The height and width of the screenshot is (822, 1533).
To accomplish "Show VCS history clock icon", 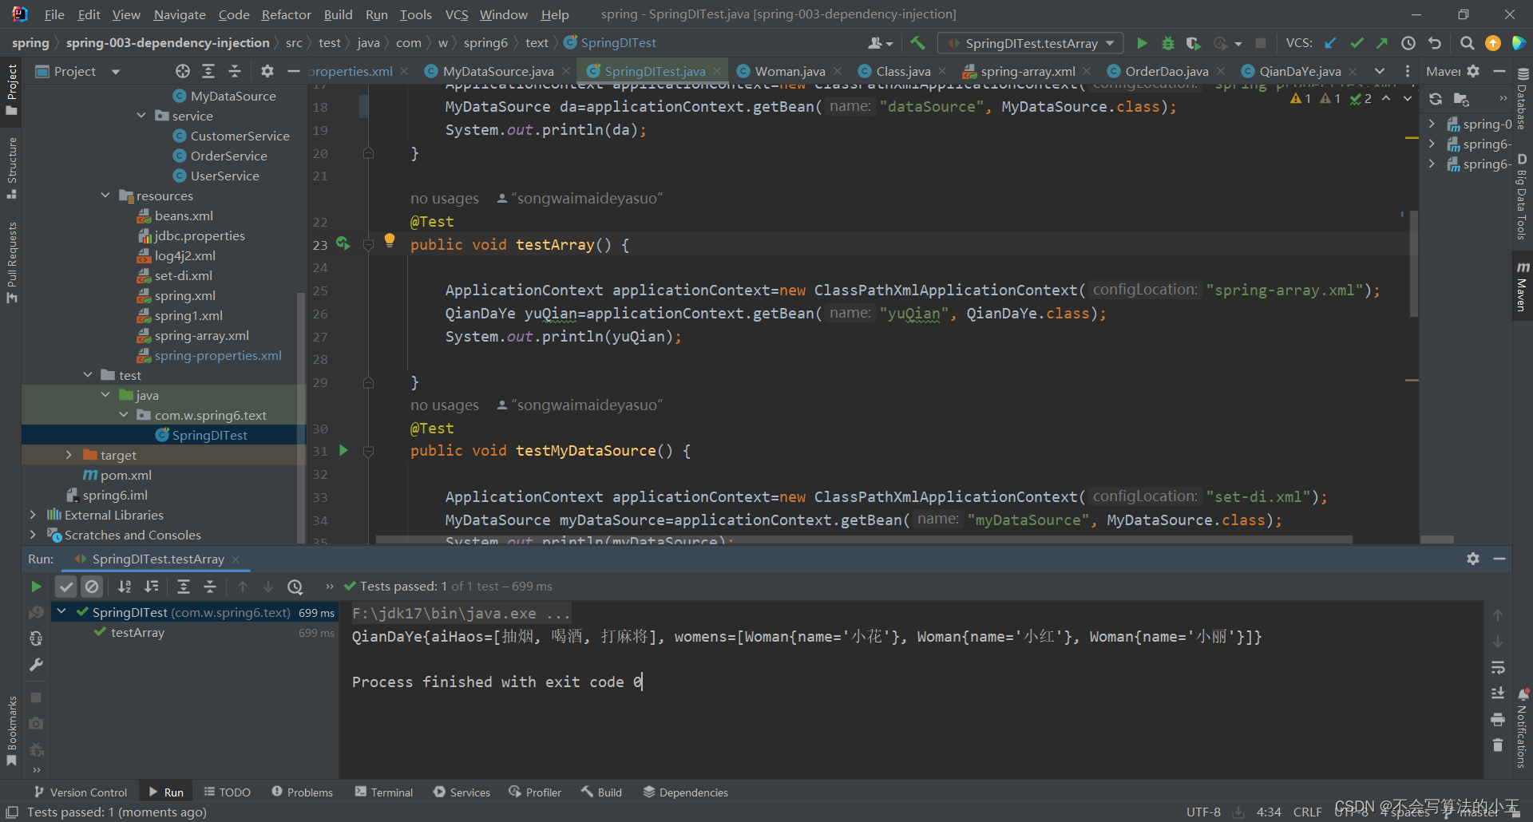I will (1408, 43).
